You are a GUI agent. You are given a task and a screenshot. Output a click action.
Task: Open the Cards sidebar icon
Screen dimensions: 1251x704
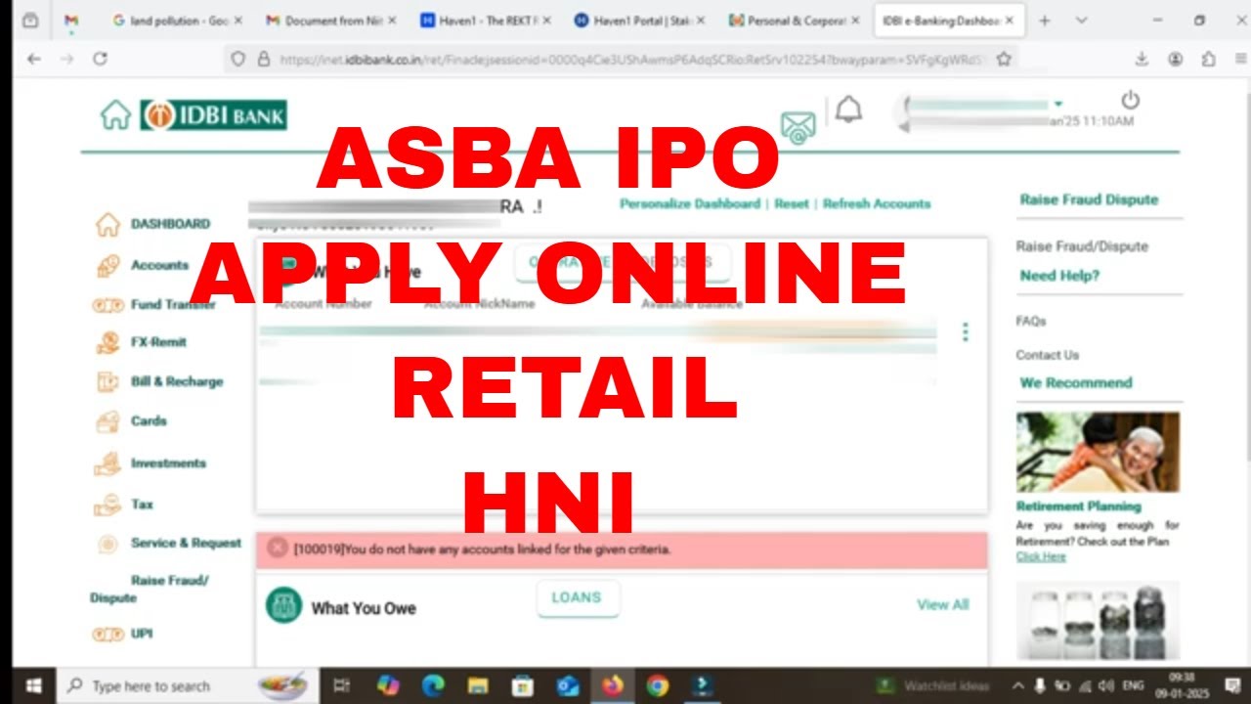coord(108,421)
